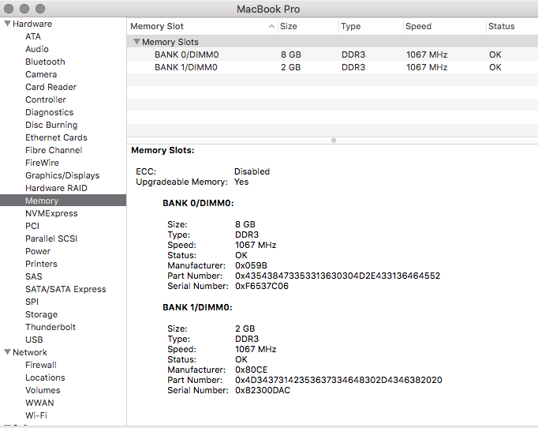Screen dimensions: 538x428
Task: Click the split pane divider handle dot
Action: click(x=334, y=141)
